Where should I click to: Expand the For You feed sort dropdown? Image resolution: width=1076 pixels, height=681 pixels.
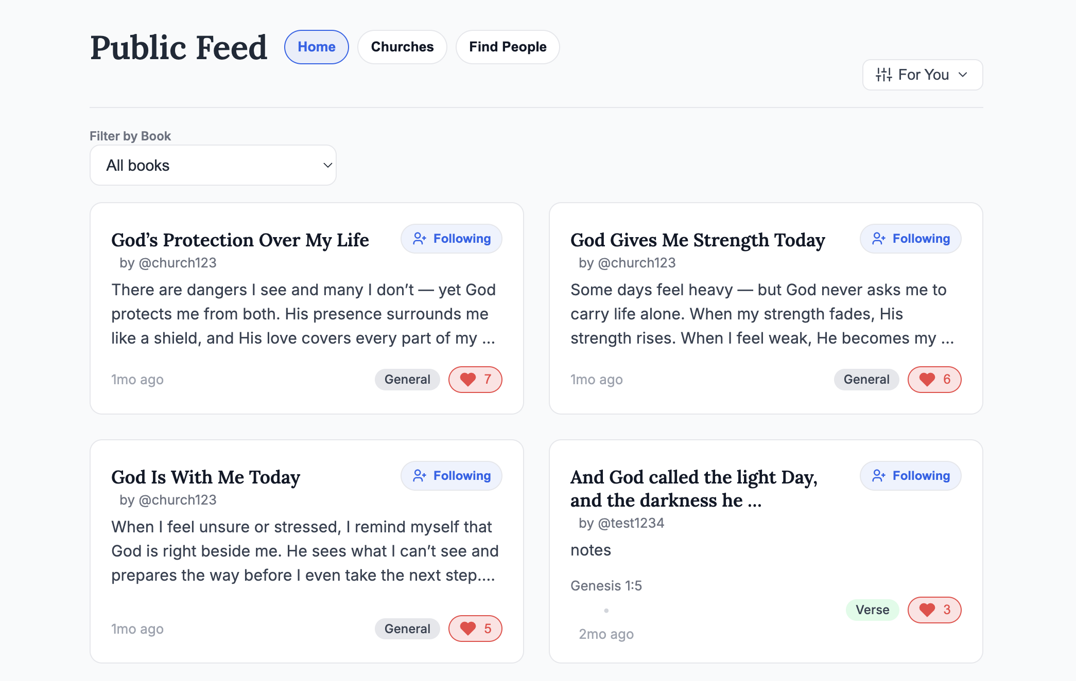pos(923,75)
